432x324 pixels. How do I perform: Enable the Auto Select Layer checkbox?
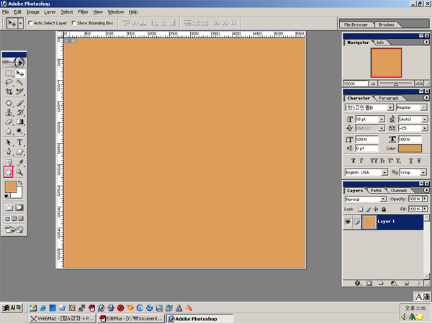[30, 23]
